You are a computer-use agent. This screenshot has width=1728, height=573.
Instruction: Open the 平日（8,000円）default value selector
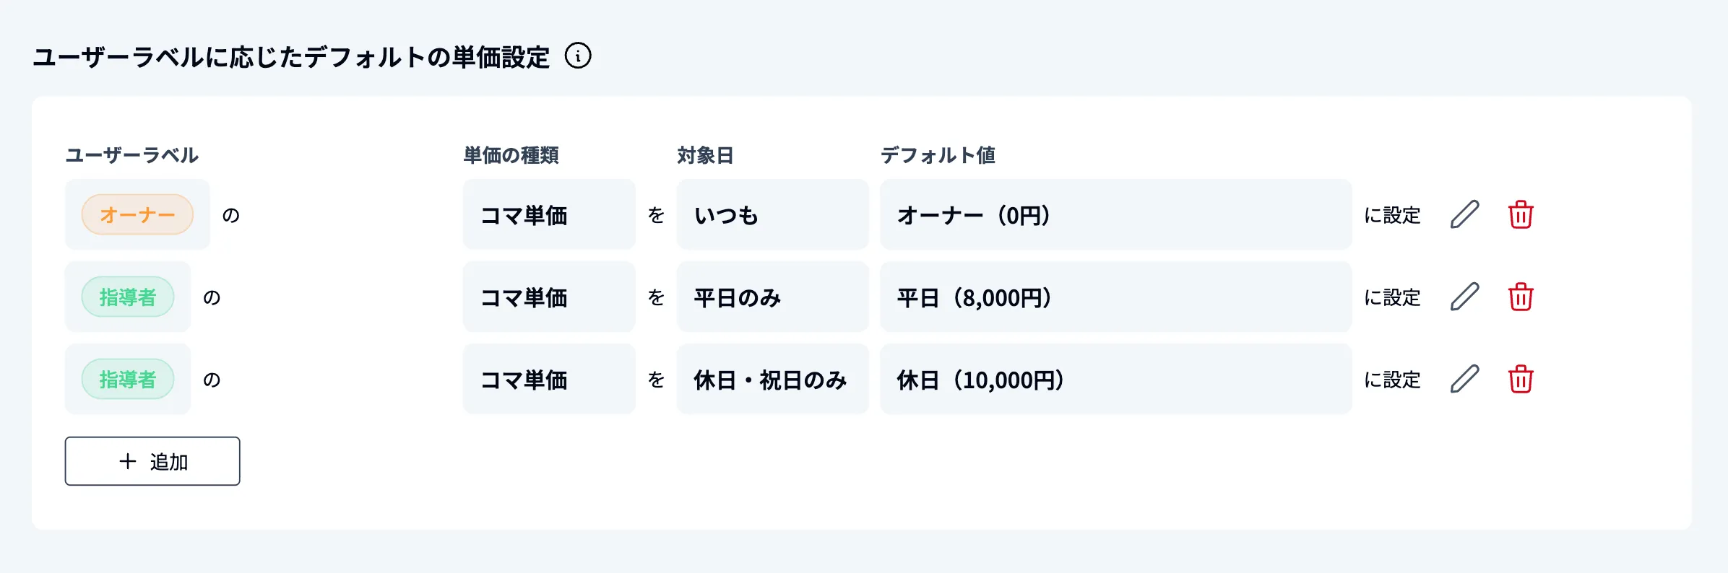[x=1115, y=297]
